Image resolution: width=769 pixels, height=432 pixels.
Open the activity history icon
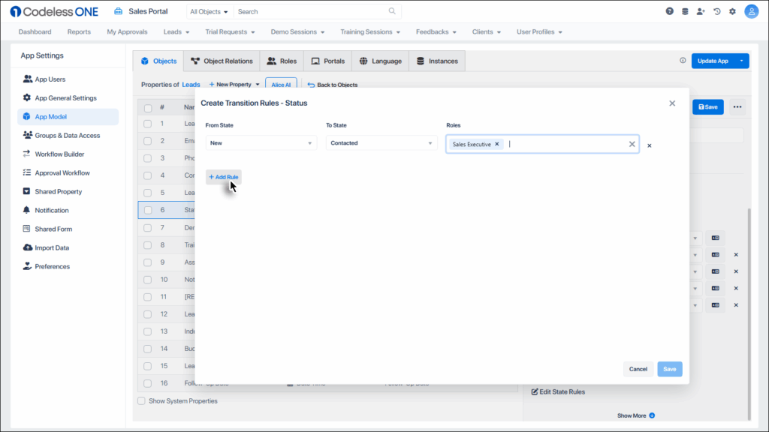(716, 11)
